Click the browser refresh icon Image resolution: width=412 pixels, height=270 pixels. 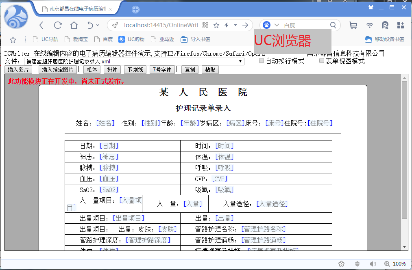tap(57, 25)
